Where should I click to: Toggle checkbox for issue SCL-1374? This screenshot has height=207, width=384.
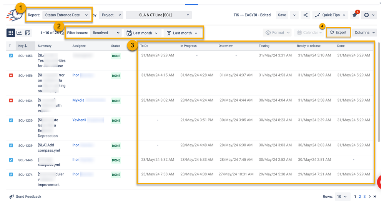tap(11, 174)
